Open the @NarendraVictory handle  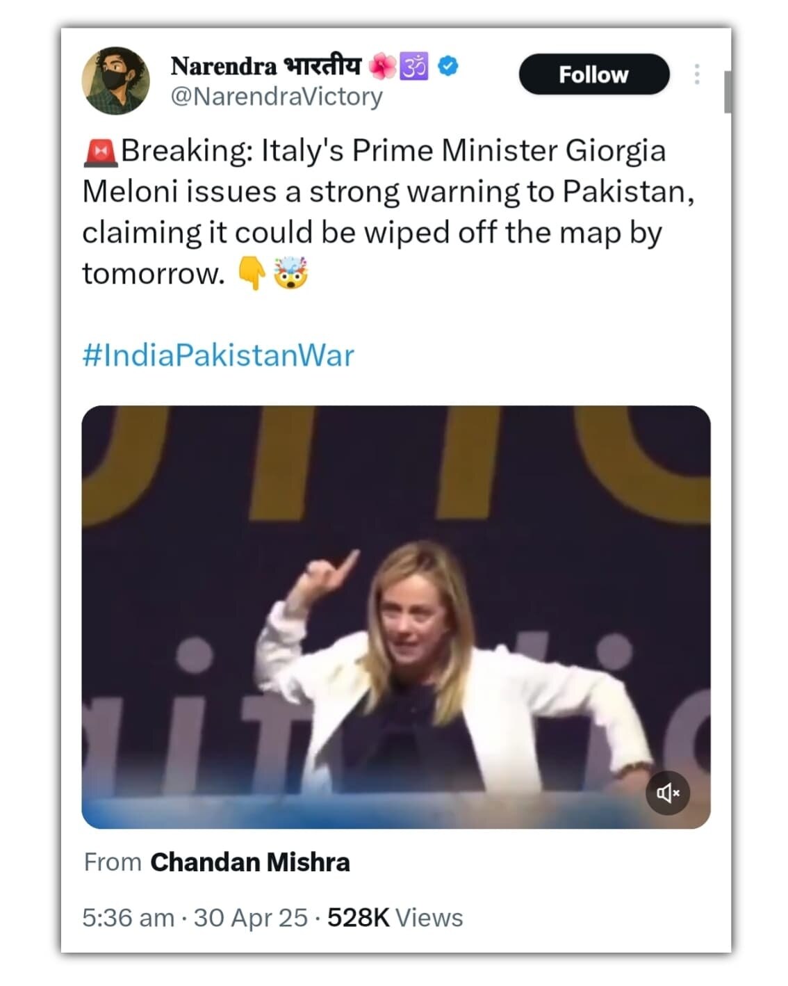(277, 97)
